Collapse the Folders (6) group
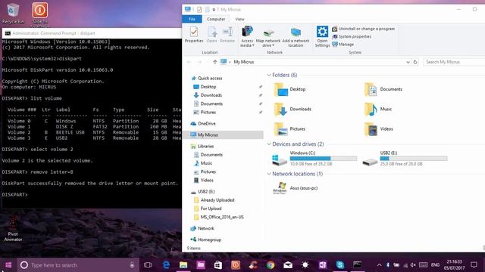The width and height of the screenshot is (485, 272). pos(269,75)
